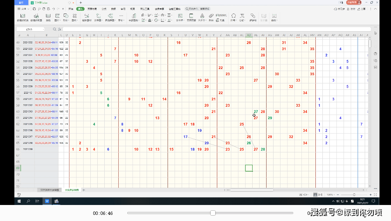
Task: Click the red login account button
Action: (x=354, y=2)
